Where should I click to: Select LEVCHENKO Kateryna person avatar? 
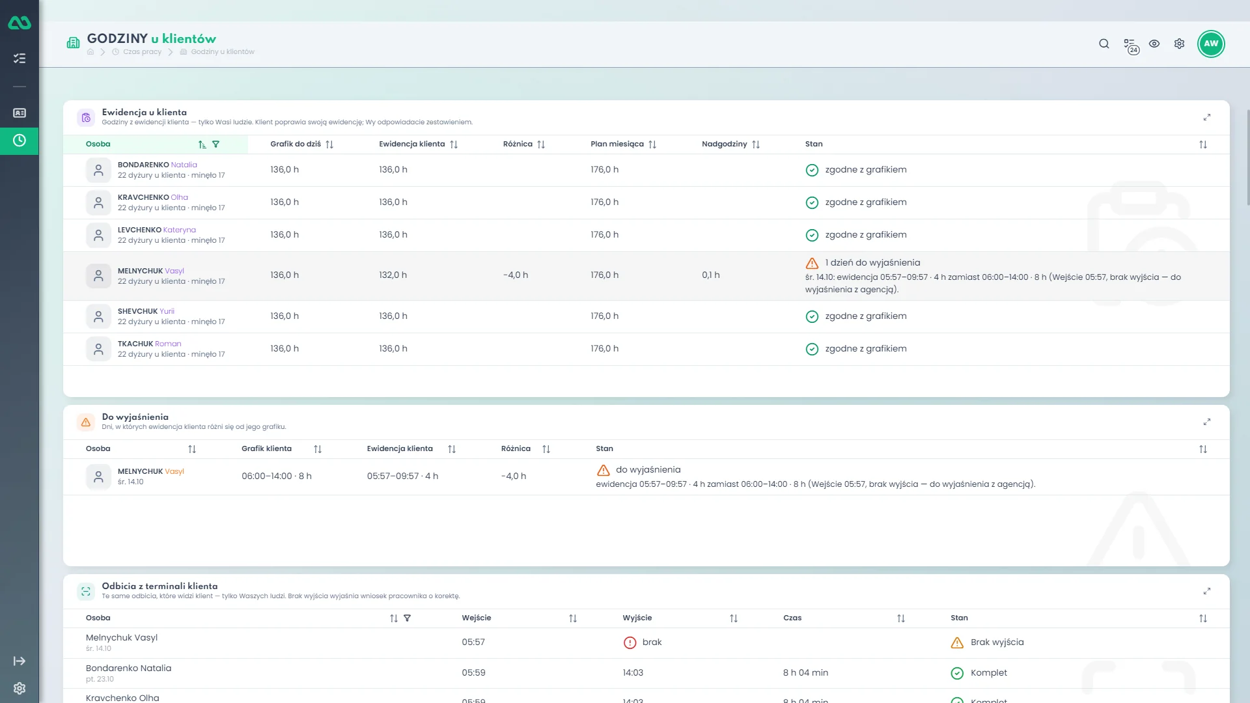click(x=98, y=235)
